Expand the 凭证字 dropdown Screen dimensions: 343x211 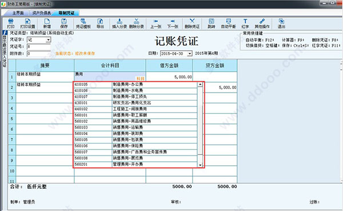49,39
